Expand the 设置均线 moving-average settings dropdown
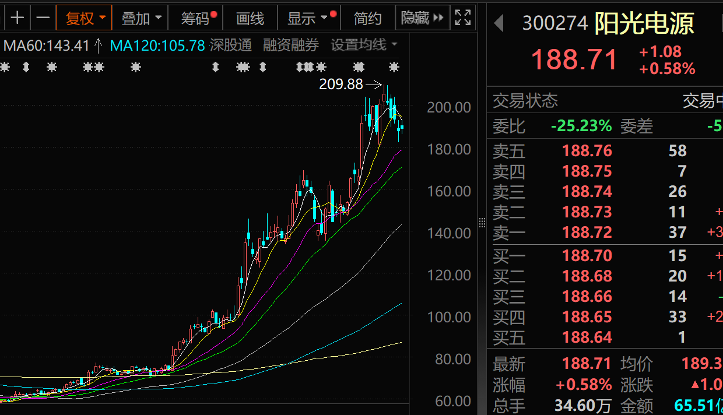Viewport: 723px width, 415px height. pyautogui.click(x=364, y=45)
